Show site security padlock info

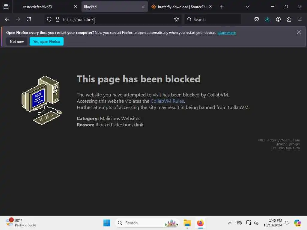(57, 19)
